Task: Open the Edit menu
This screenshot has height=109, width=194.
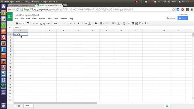Action: (22, 19)
